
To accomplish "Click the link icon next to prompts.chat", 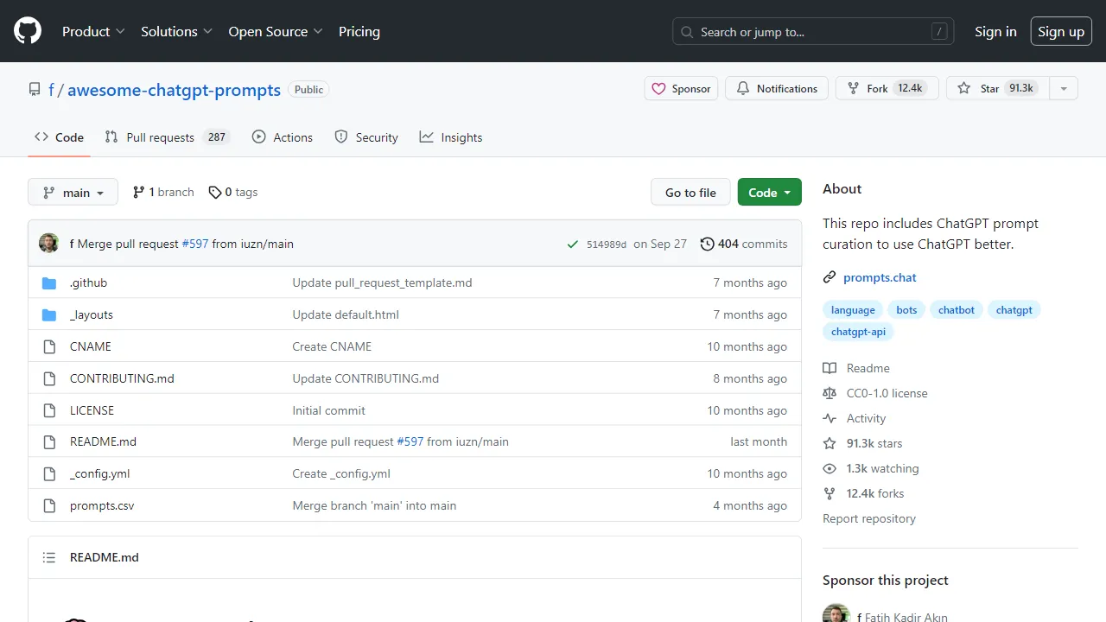I will [x=829, y=278].
